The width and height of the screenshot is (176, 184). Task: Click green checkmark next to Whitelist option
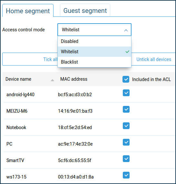point(127,52)
